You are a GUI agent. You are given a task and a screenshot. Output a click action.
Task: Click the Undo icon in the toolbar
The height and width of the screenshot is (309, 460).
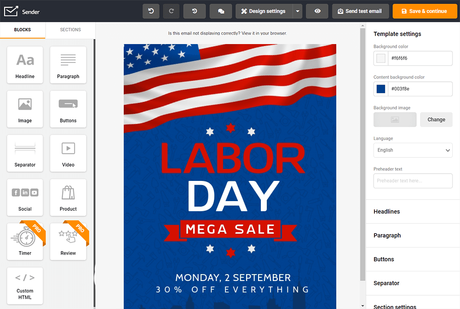click(x=151, y=11)
